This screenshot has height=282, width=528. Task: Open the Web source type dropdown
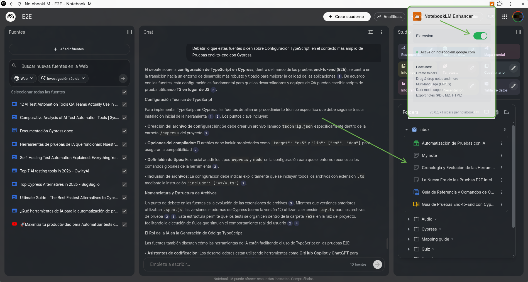pyautogui.click(x=24, y=78)
